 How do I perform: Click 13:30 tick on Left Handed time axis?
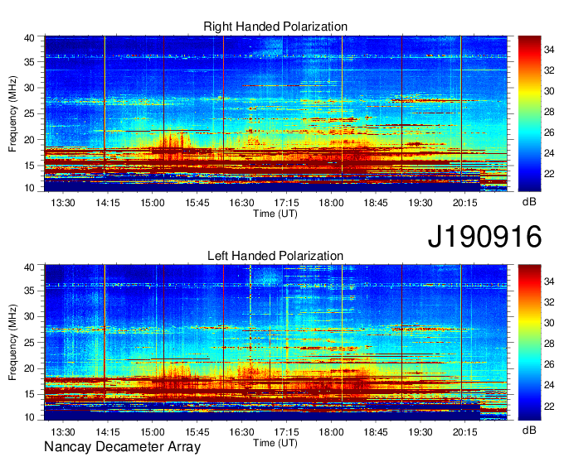[x=63, y=432]
